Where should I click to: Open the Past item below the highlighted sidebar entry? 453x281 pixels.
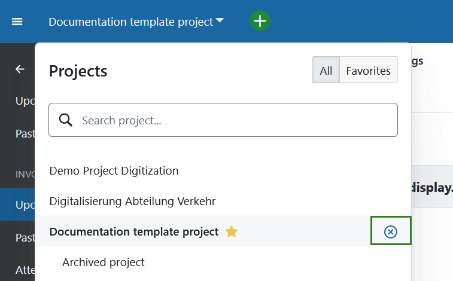(25, 237)
